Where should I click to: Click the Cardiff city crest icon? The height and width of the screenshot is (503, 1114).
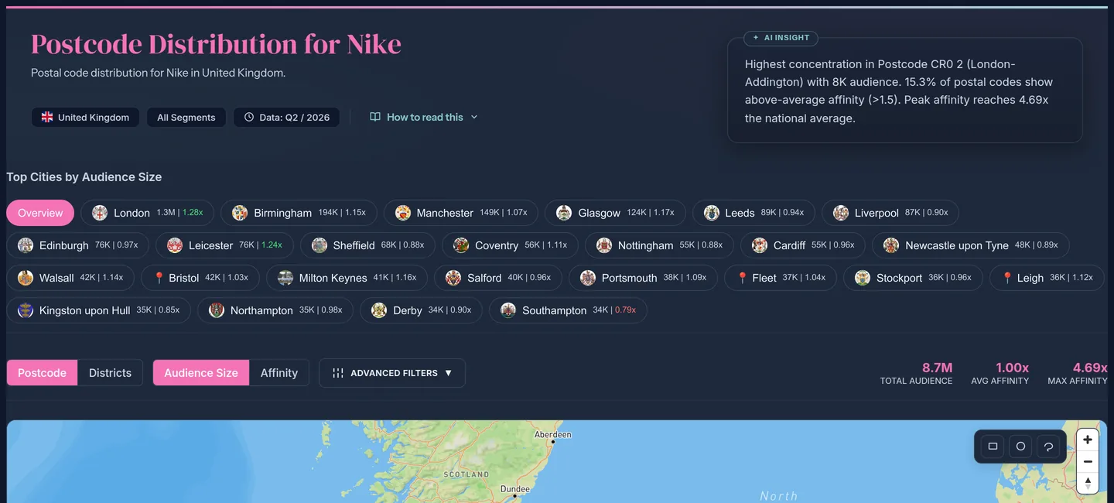(760, 245)
